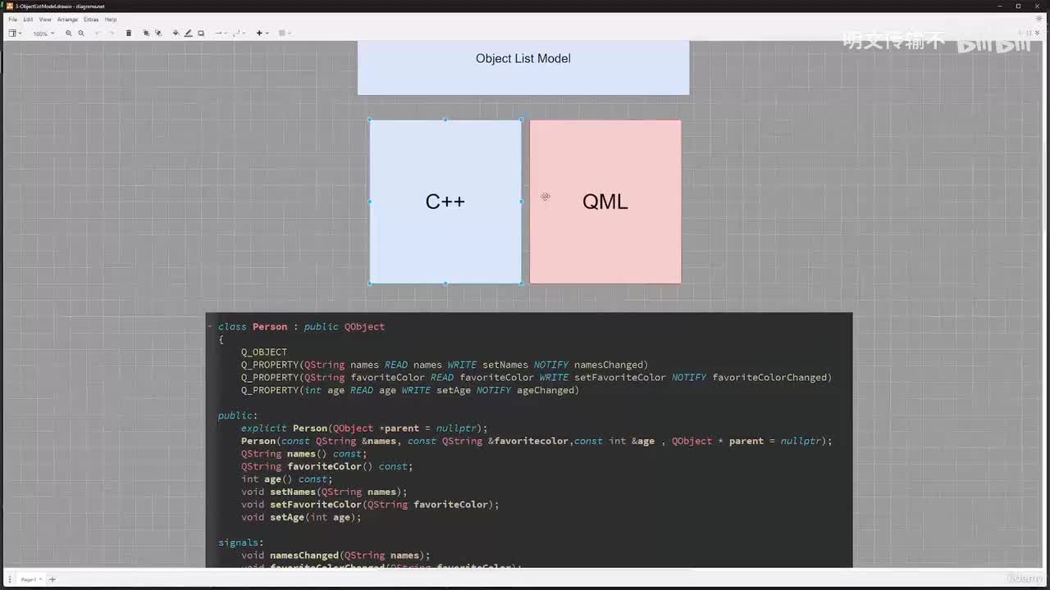Toggle the shadow icon
Screen dimensions: 1050x590
coord(201,34)
